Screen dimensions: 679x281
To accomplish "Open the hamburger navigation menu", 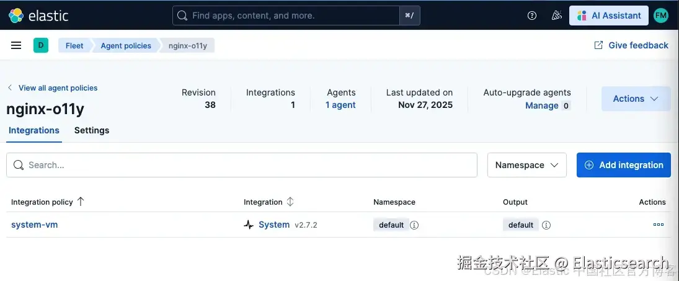I will pos(17,45).
